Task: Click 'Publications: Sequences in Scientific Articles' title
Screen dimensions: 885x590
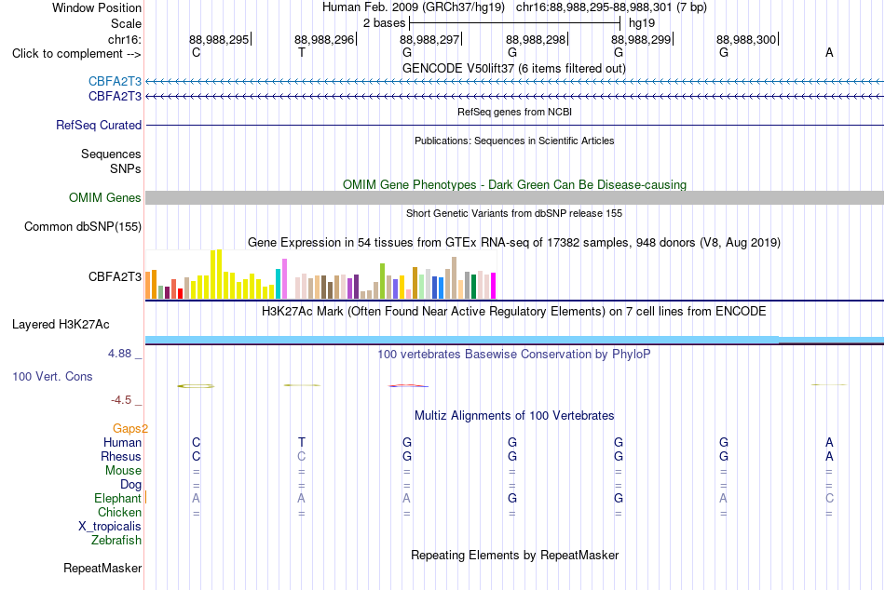Action: (514, 141)
